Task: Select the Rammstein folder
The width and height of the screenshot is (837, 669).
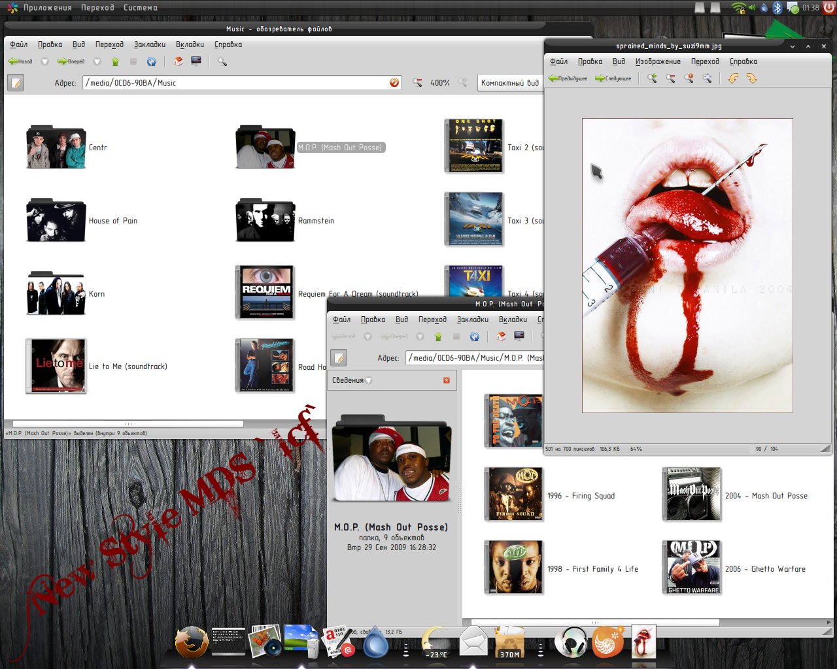Action: click(265, 220)
